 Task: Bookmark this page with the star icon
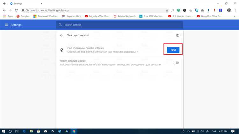coord(167,11)
